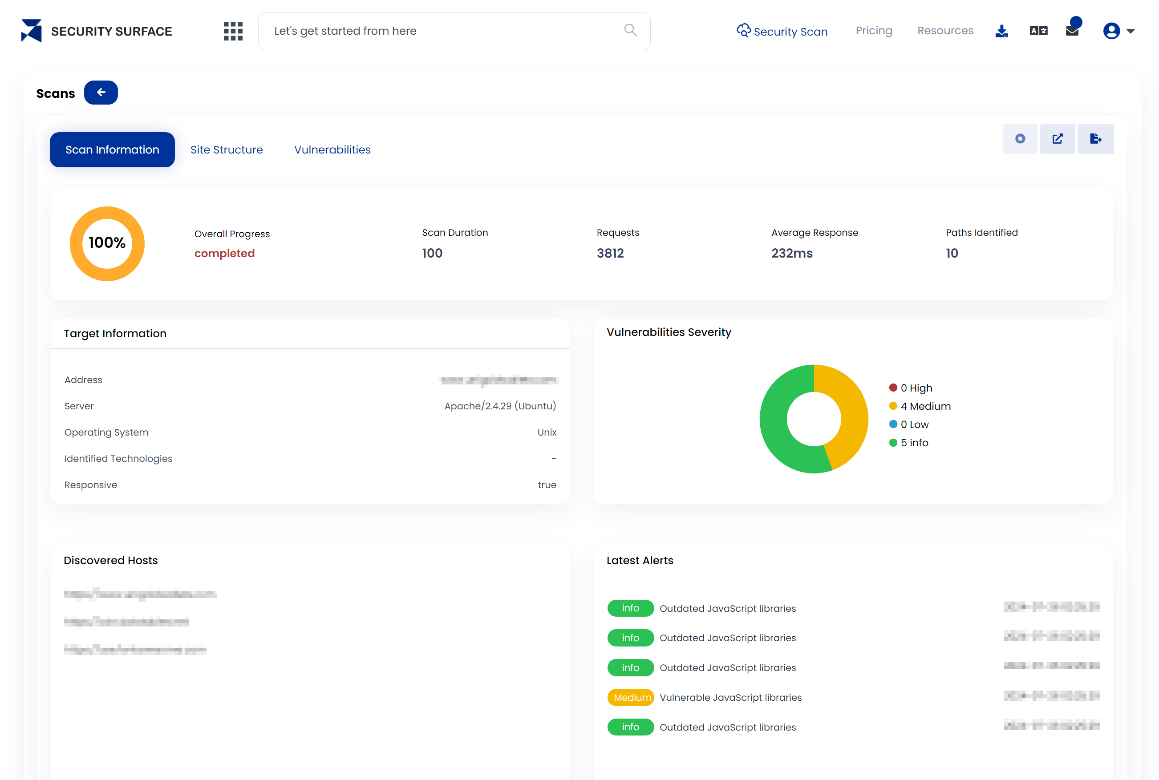Export the scan report file icon
Screen dimensions: 1159x780
click(x=1095, y=139)
